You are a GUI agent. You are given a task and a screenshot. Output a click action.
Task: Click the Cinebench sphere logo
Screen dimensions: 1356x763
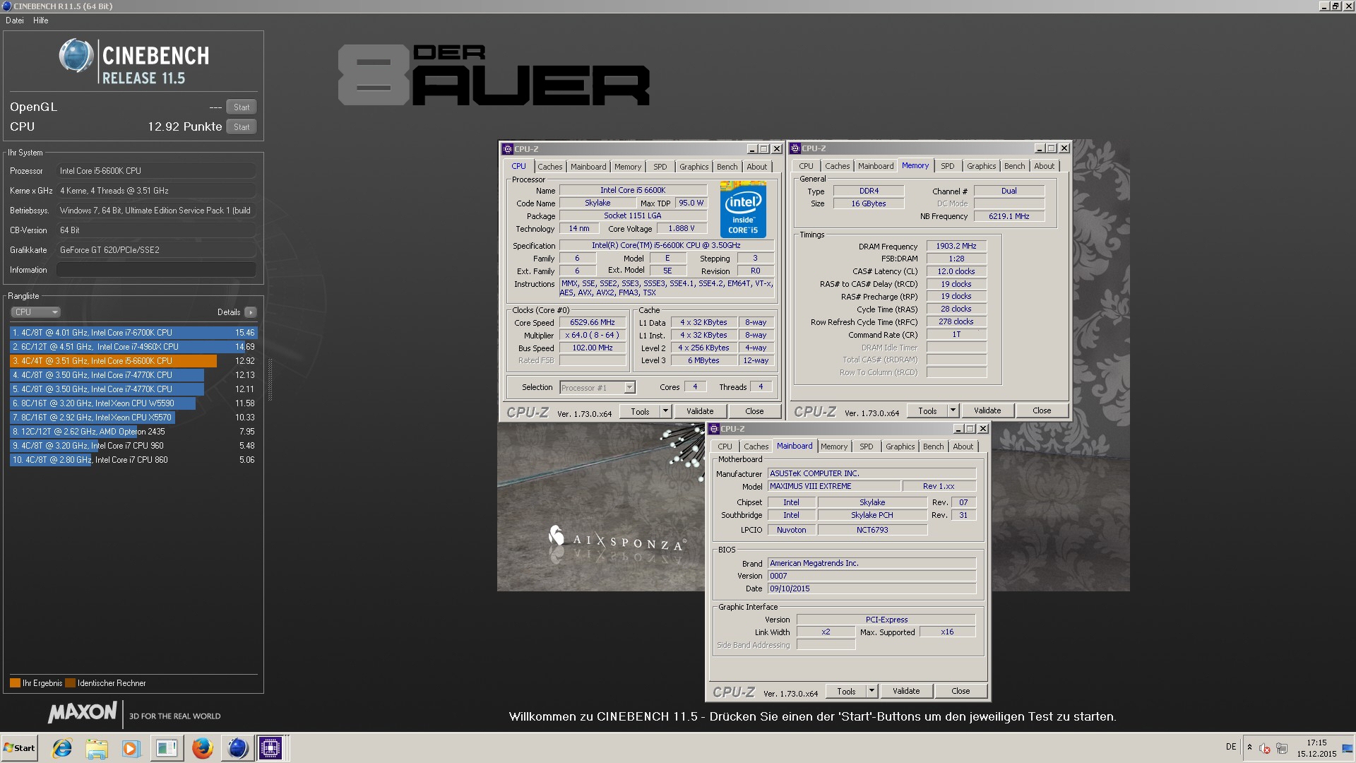(76, 56)
